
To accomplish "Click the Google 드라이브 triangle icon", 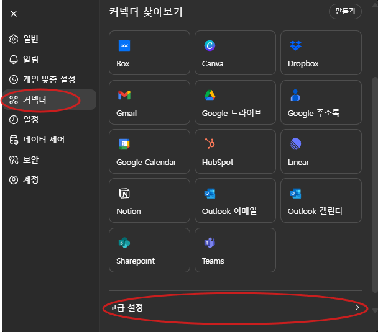I will (210, 95).
